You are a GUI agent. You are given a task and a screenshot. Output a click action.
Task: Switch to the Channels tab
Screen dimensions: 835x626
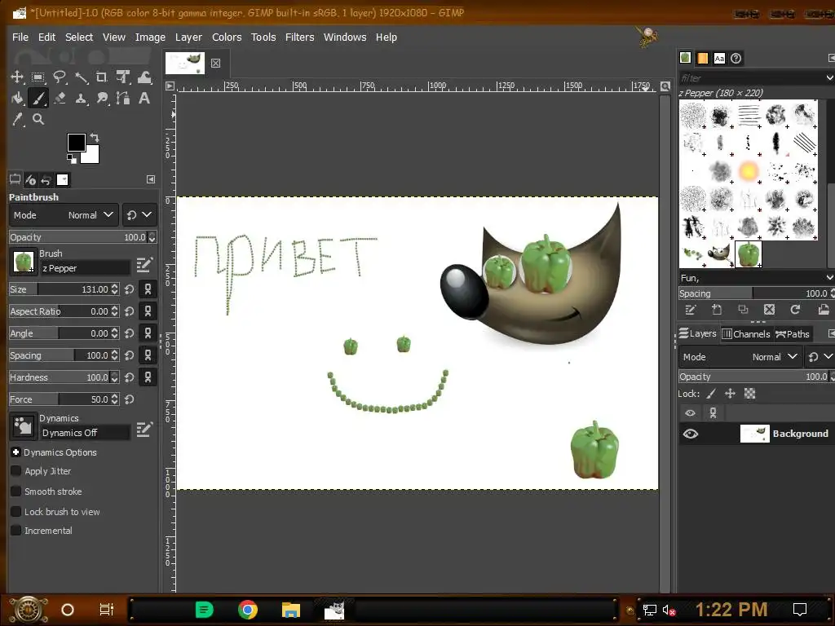tap(745, 334)
